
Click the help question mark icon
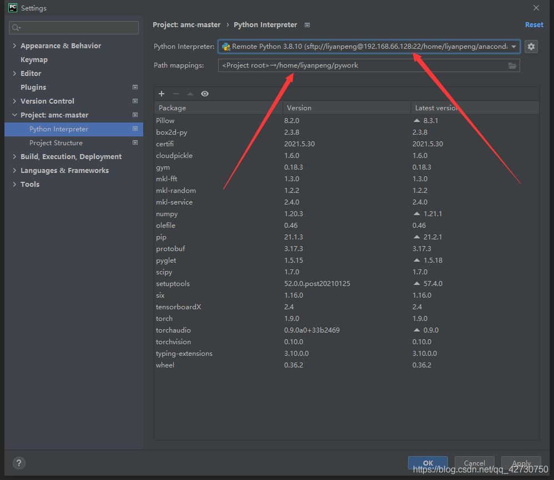tap(18, 463)
